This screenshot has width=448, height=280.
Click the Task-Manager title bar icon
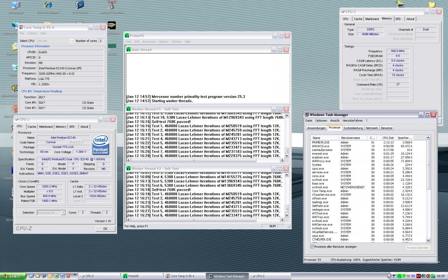click(x=307, y=114)
